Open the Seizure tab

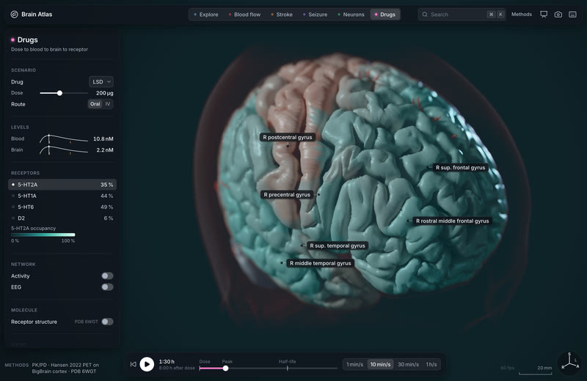click(x=315, y=14)
